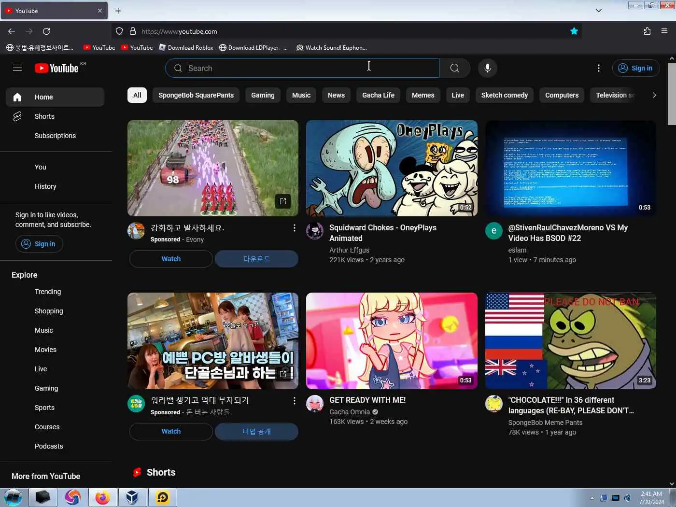Click the 다운로드 button
The width and height of the screenshot is (676, 507).
(256, 259)
